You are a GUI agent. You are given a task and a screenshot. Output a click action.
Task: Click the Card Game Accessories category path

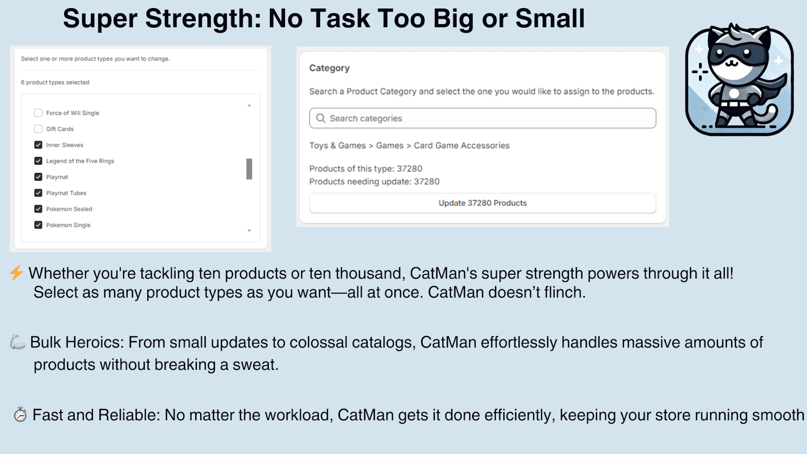462,145
